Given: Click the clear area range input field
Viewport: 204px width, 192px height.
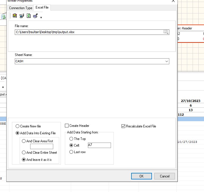Looking at the screenshot, I should pos(42,146).
